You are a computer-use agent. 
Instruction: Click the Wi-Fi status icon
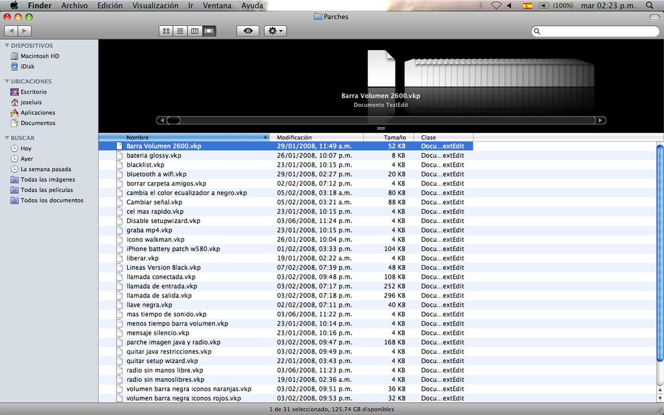[x=496, y=6]
